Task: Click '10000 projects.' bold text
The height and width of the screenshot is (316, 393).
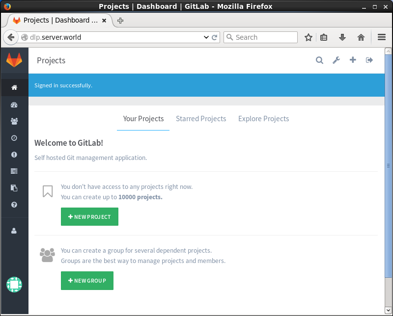Action: click(x=140, y=197)
